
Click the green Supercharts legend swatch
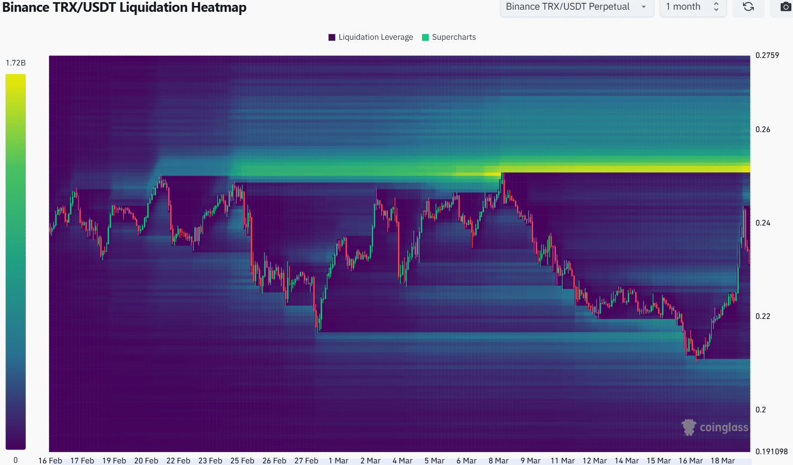pyautogui.click(x=425, y=37)
